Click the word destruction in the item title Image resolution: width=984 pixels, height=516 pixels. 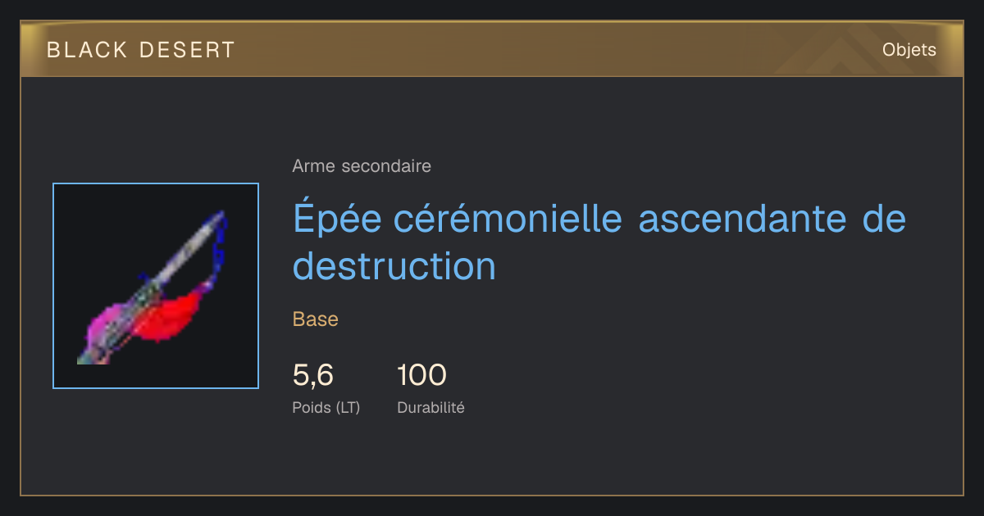pos(394,265)
